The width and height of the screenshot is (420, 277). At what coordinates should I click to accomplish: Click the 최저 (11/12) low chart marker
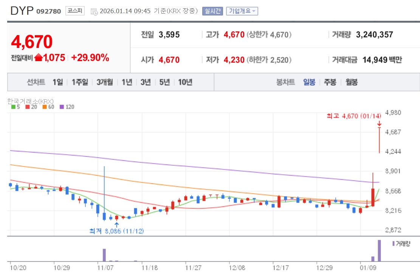116,231
